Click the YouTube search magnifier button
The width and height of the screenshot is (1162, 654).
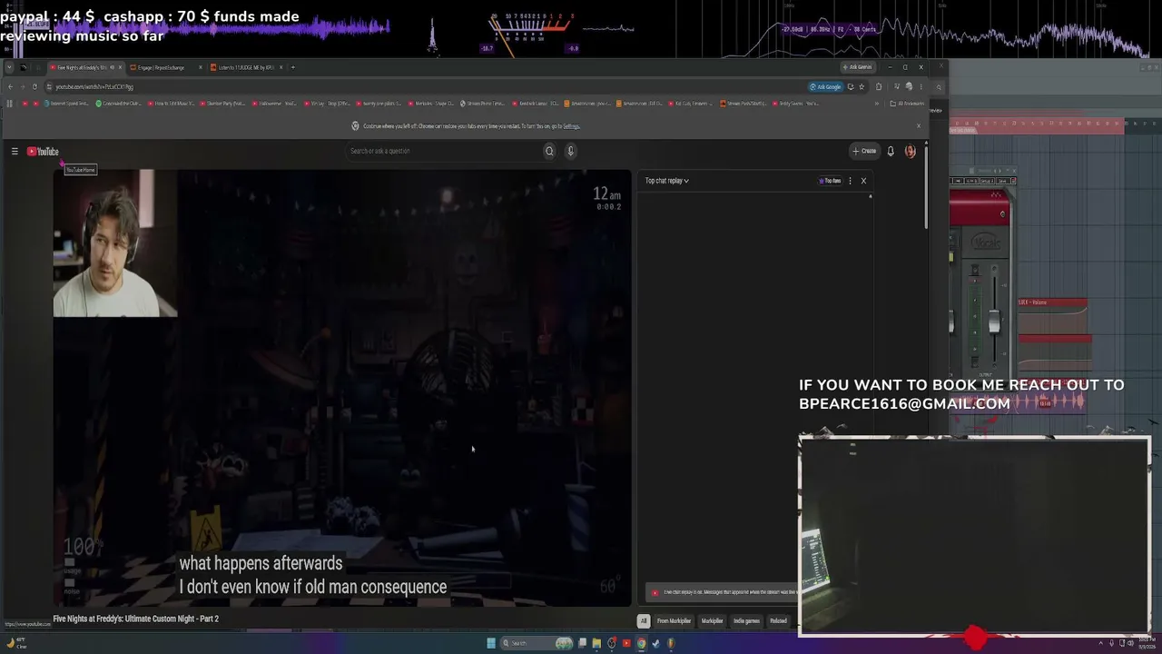click(x=549, y=152)
